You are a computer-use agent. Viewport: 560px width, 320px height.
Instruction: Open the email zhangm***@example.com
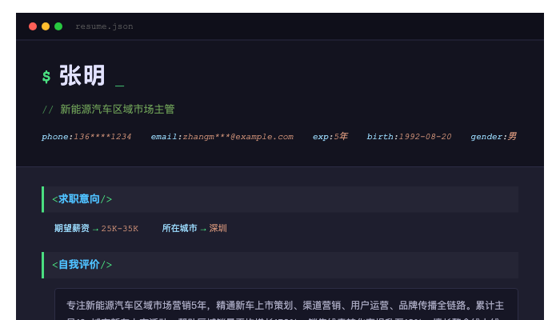point(238,137)
